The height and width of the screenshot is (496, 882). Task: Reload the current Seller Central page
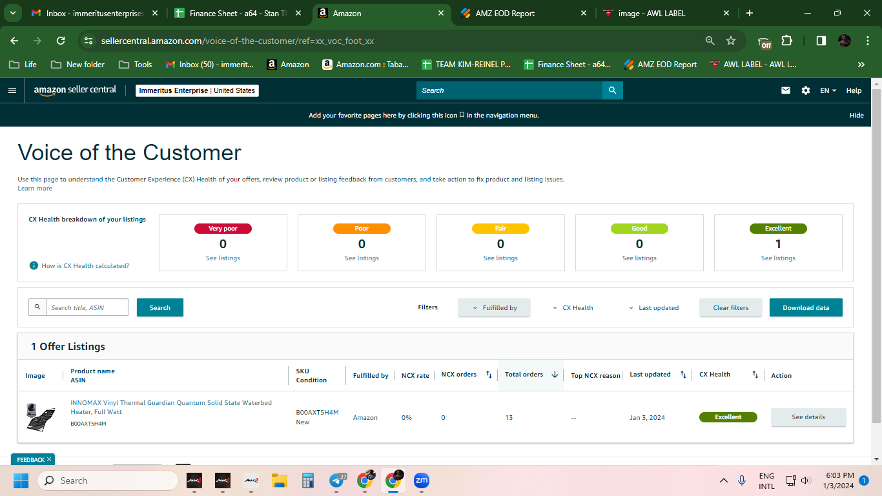pos(61,41)
